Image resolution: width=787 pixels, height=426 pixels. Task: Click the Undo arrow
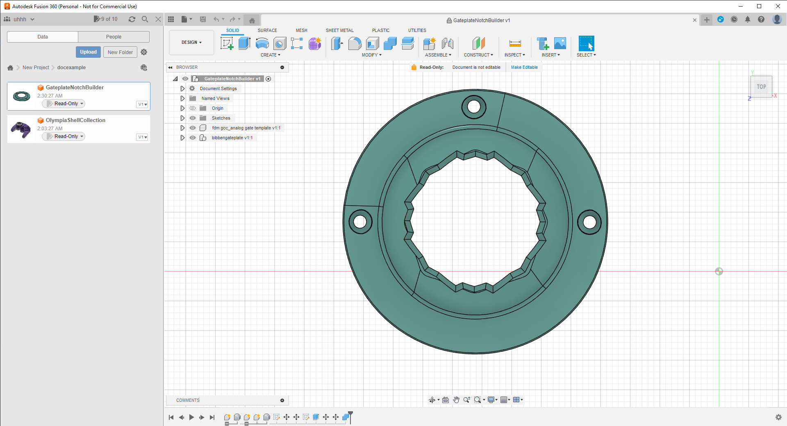tap(216, 19)
